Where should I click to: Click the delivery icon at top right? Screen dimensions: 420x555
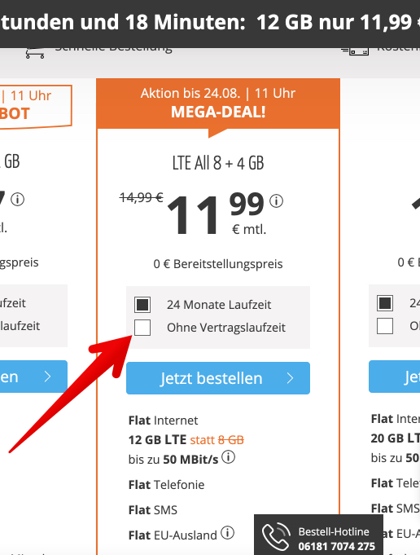click(355, 51)
